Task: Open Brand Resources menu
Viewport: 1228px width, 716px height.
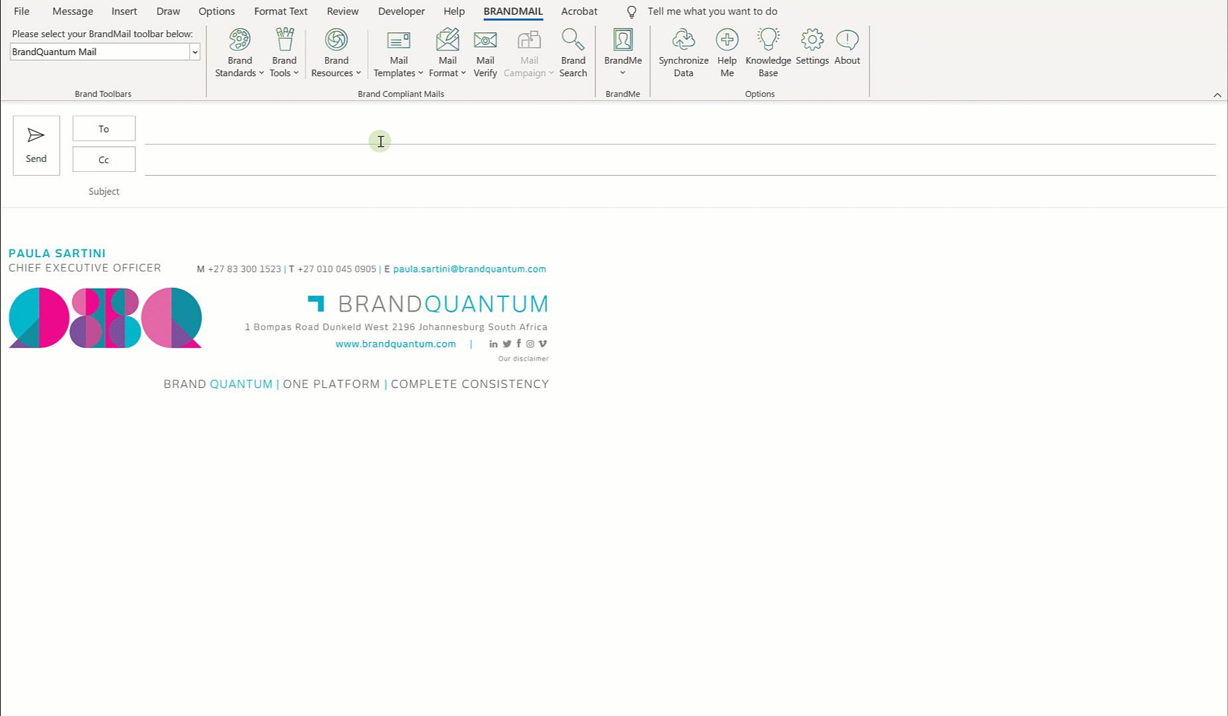Action: point(336,53)
